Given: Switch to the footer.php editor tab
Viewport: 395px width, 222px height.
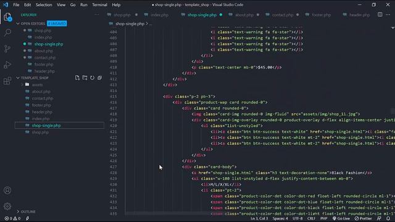Looking at the screenshot, I should point(321,15).
